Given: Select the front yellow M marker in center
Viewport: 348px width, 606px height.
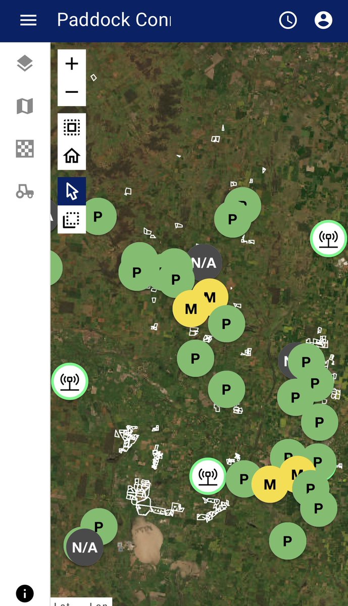Looking at the screenshot, I should (x=191, y=309).
